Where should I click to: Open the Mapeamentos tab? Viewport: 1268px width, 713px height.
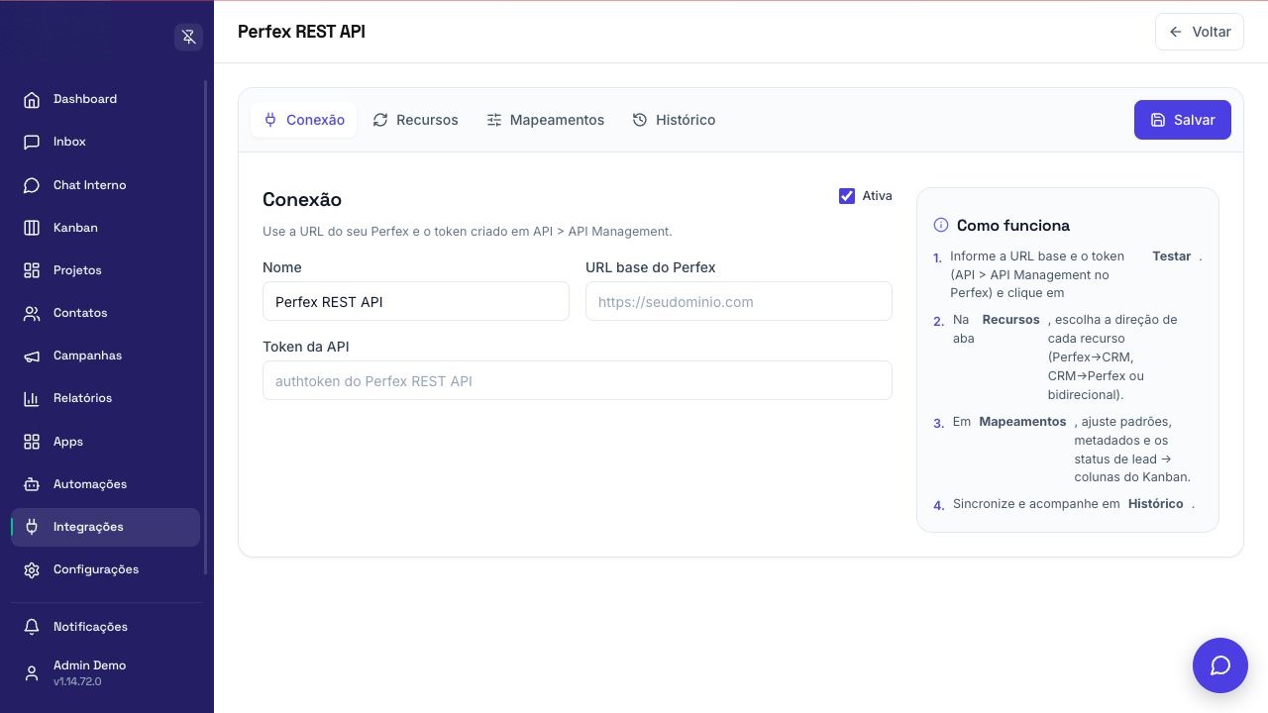click(545, 120)
